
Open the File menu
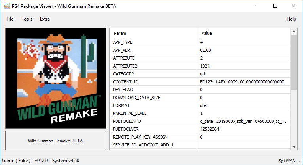[x=10, y=19]
